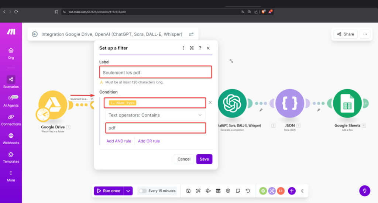Click Add AND rule link
Viewport: 378px width, 203px height.
[x=119, y=141]
